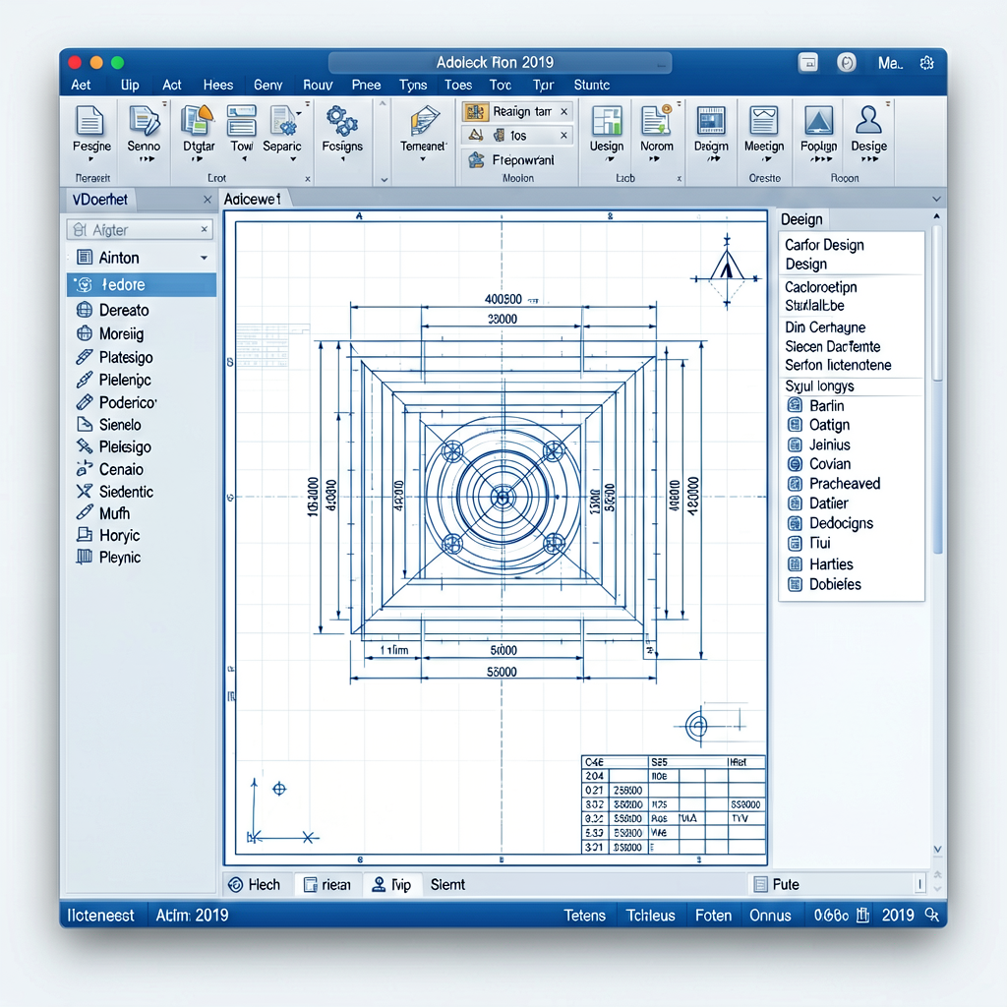Close the VDoerhet panel

coord(207,200)
